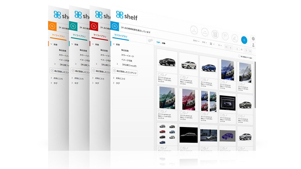Expand the お気に入り section

pos(120,79)
